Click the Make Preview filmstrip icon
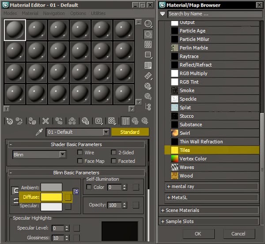The image size is (265, 244). 148,76
